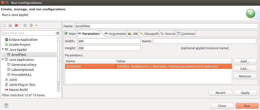The image size is (260, 110).
Task: Edit the Width field
Action: [109, 41]
